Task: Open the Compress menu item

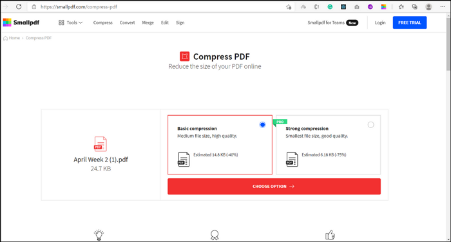Action: pos(102,23)
